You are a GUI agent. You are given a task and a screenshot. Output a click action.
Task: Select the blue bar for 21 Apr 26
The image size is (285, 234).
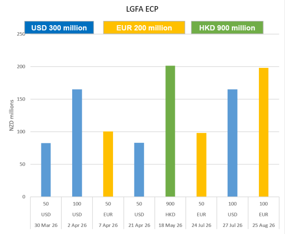click(139, 170)
